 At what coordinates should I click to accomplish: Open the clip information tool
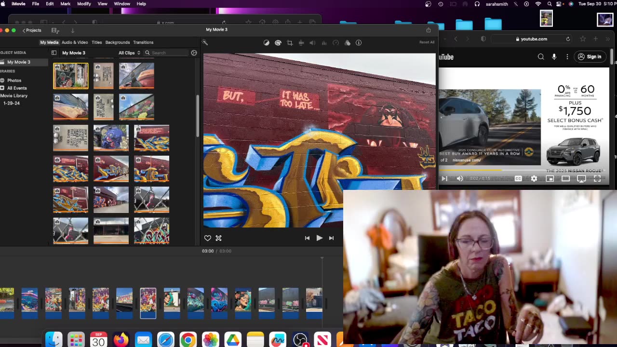(x=359, y=42)
